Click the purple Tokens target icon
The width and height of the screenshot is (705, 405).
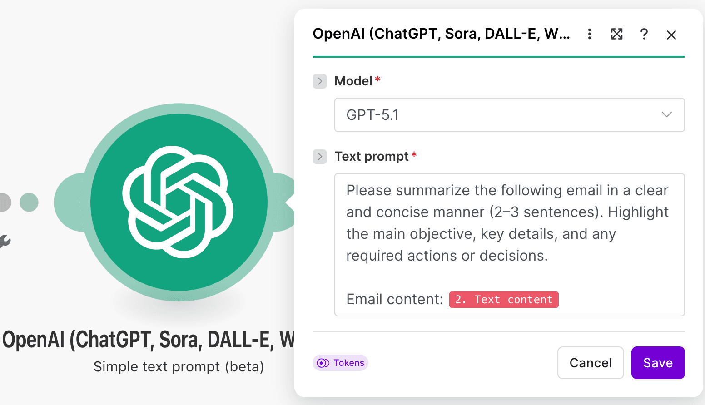pos(322,362)
